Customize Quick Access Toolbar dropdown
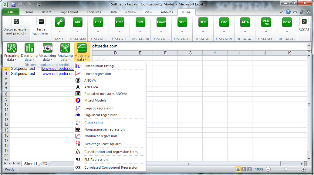Viewport: 314px width, 175px height. tap(39, 5)
